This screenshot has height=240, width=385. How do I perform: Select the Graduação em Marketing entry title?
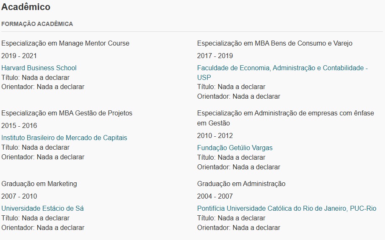point(39,184)
